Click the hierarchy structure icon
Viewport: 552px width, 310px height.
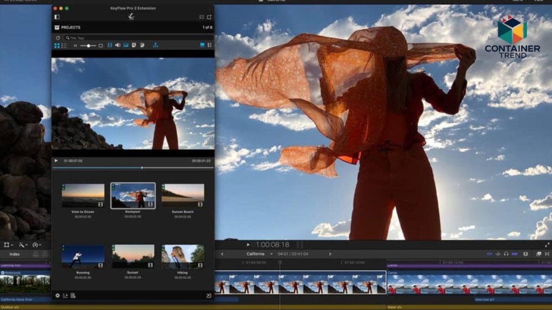(x=155, y=45)
